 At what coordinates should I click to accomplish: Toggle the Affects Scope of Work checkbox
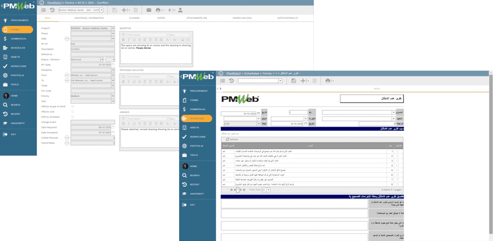click(73, 107)
